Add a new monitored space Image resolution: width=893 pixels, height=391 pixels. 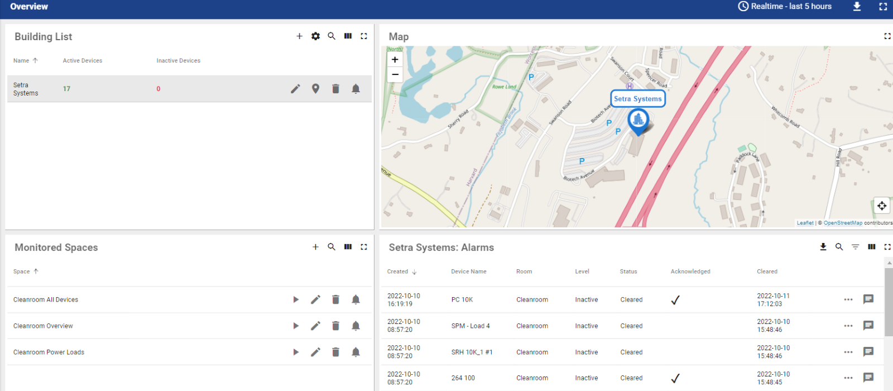[315, 247]
